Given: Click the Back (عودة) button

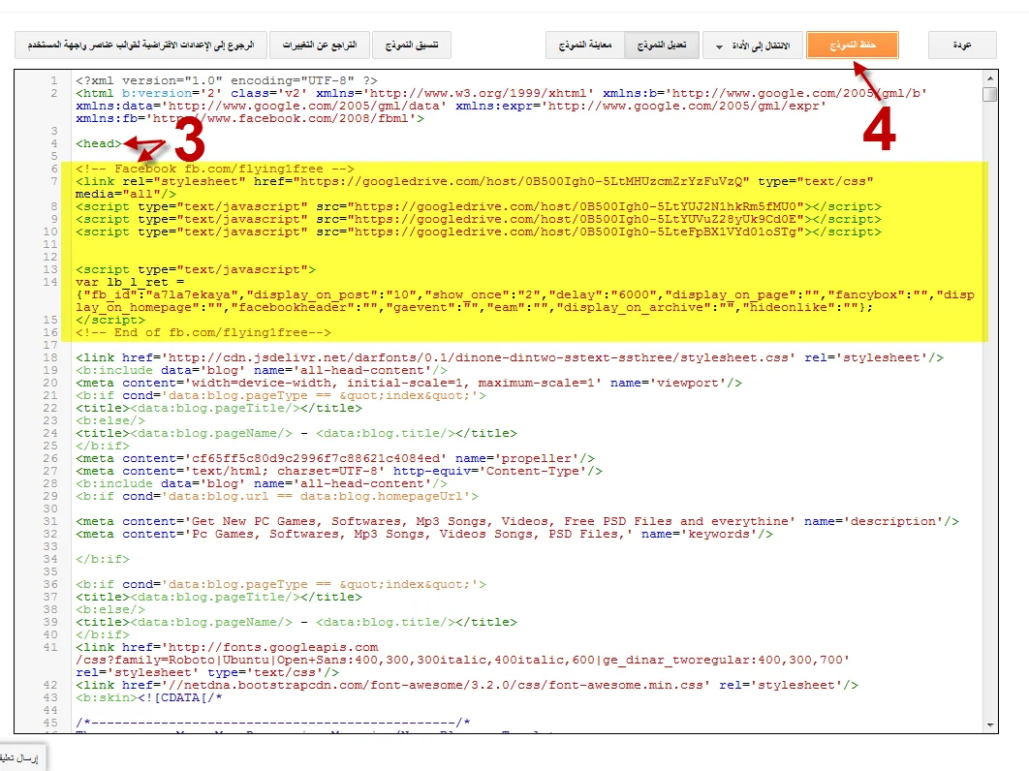Looking at the screenshot, I should click(x=961, y=46).
